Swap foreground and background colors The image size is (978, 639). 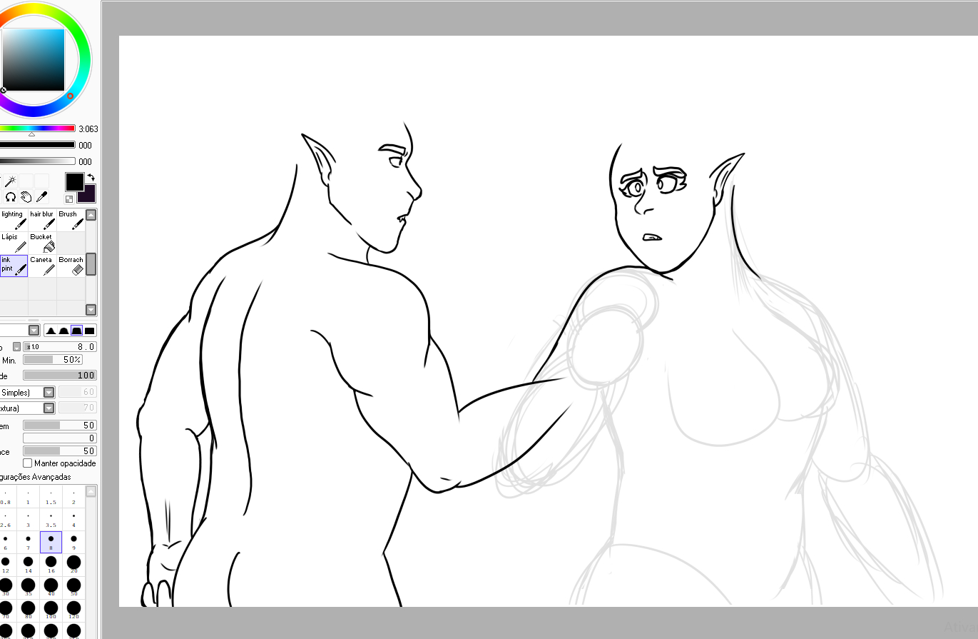tap(91, 177)
